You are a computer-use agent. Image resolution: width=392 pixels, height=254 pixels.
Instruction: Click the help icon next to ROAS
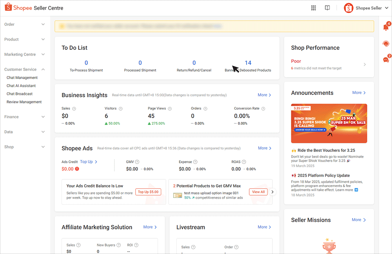tap(244, 162)
